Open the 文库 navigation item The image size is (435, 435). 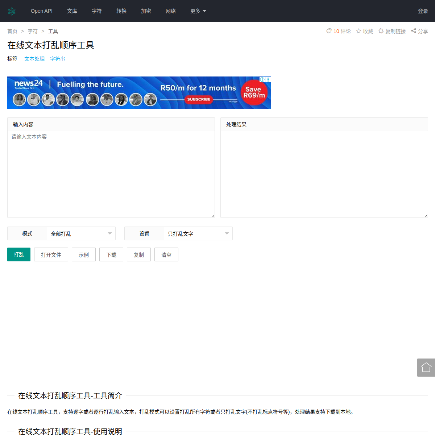tap(72, 11)
